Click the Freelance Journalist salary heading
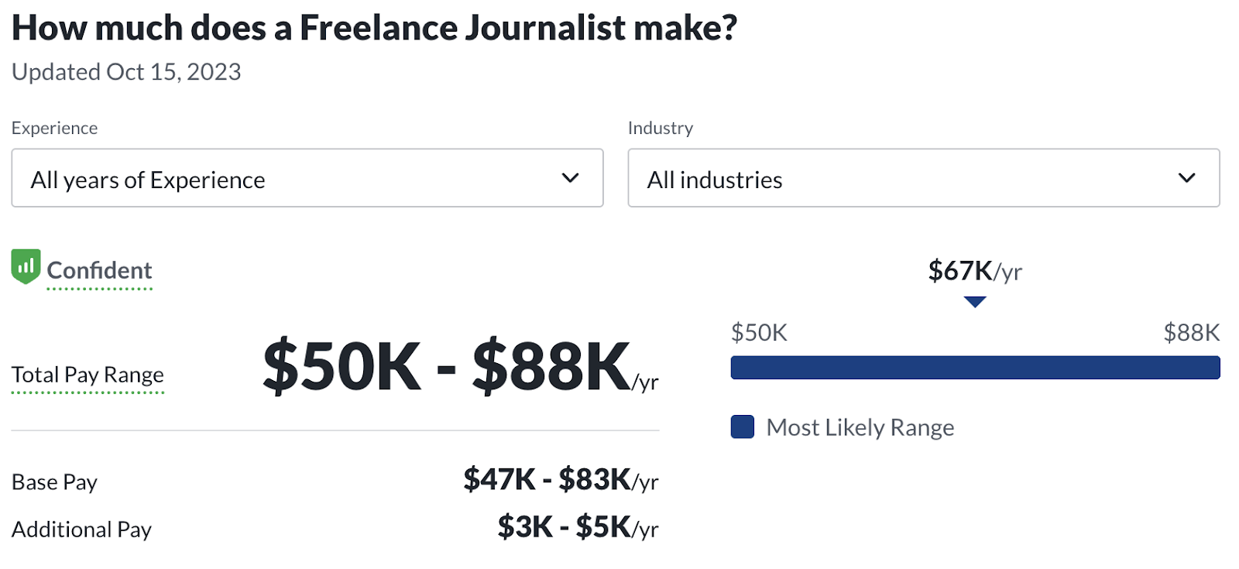Viewport: 1239px width, 569px height. coord(374,28)
